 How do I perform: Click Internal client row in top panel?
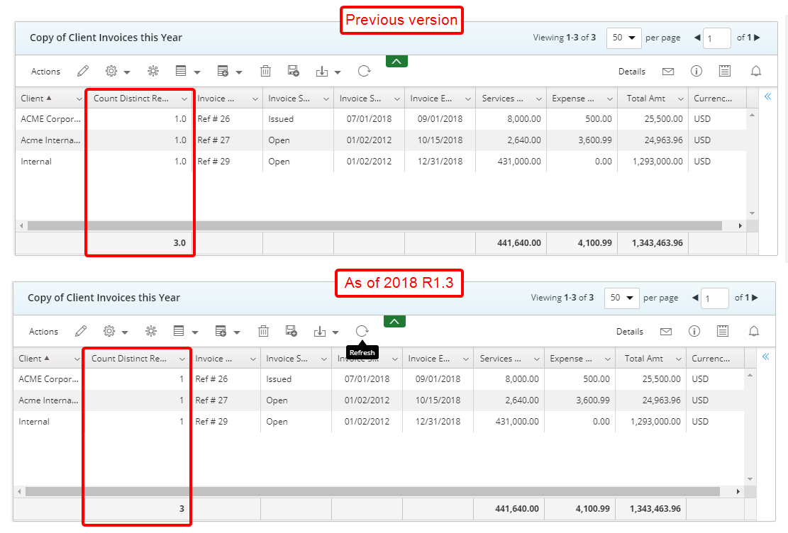[36, 162]
